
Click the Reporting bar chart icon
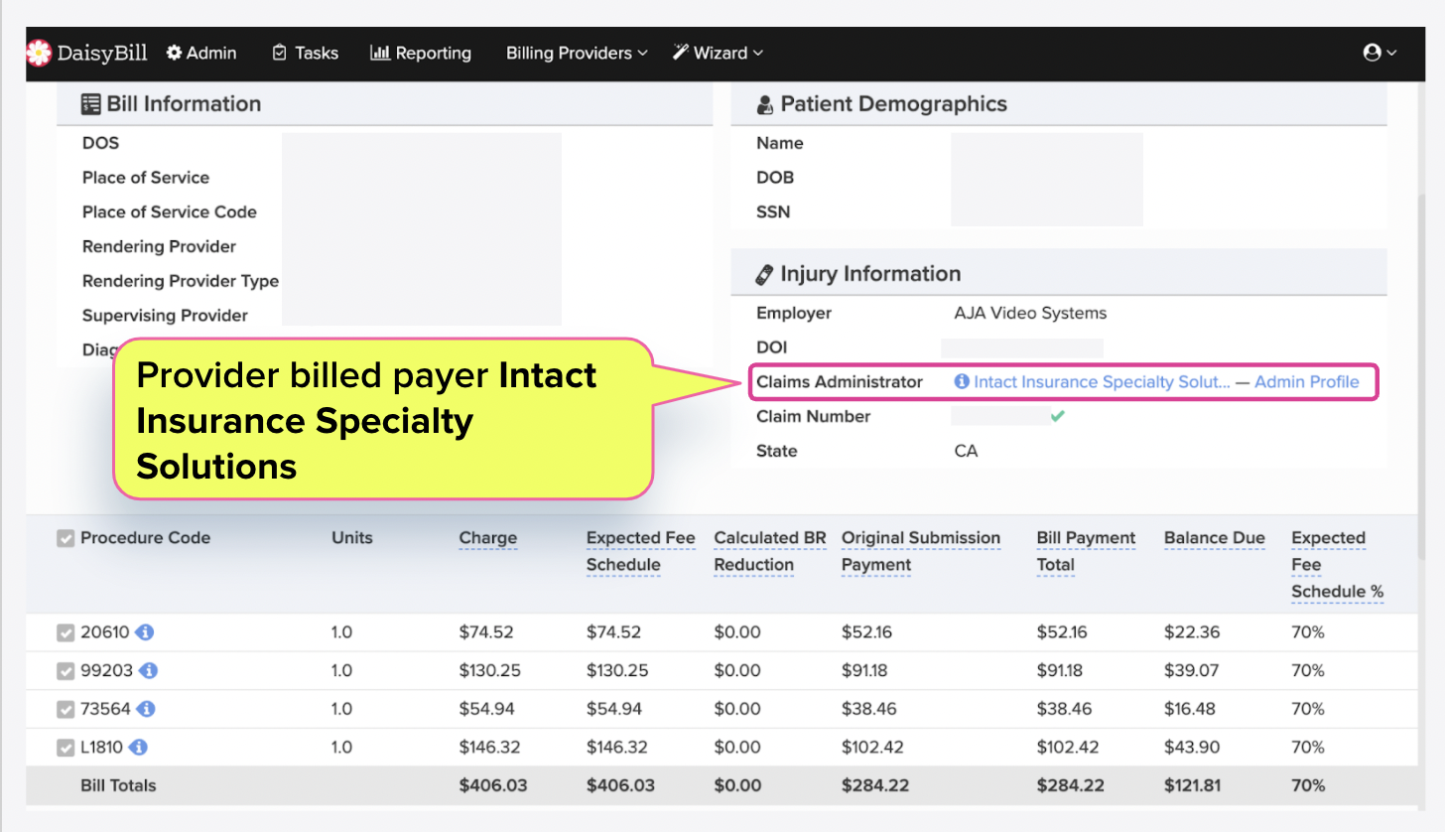click(x=379, y=53)
